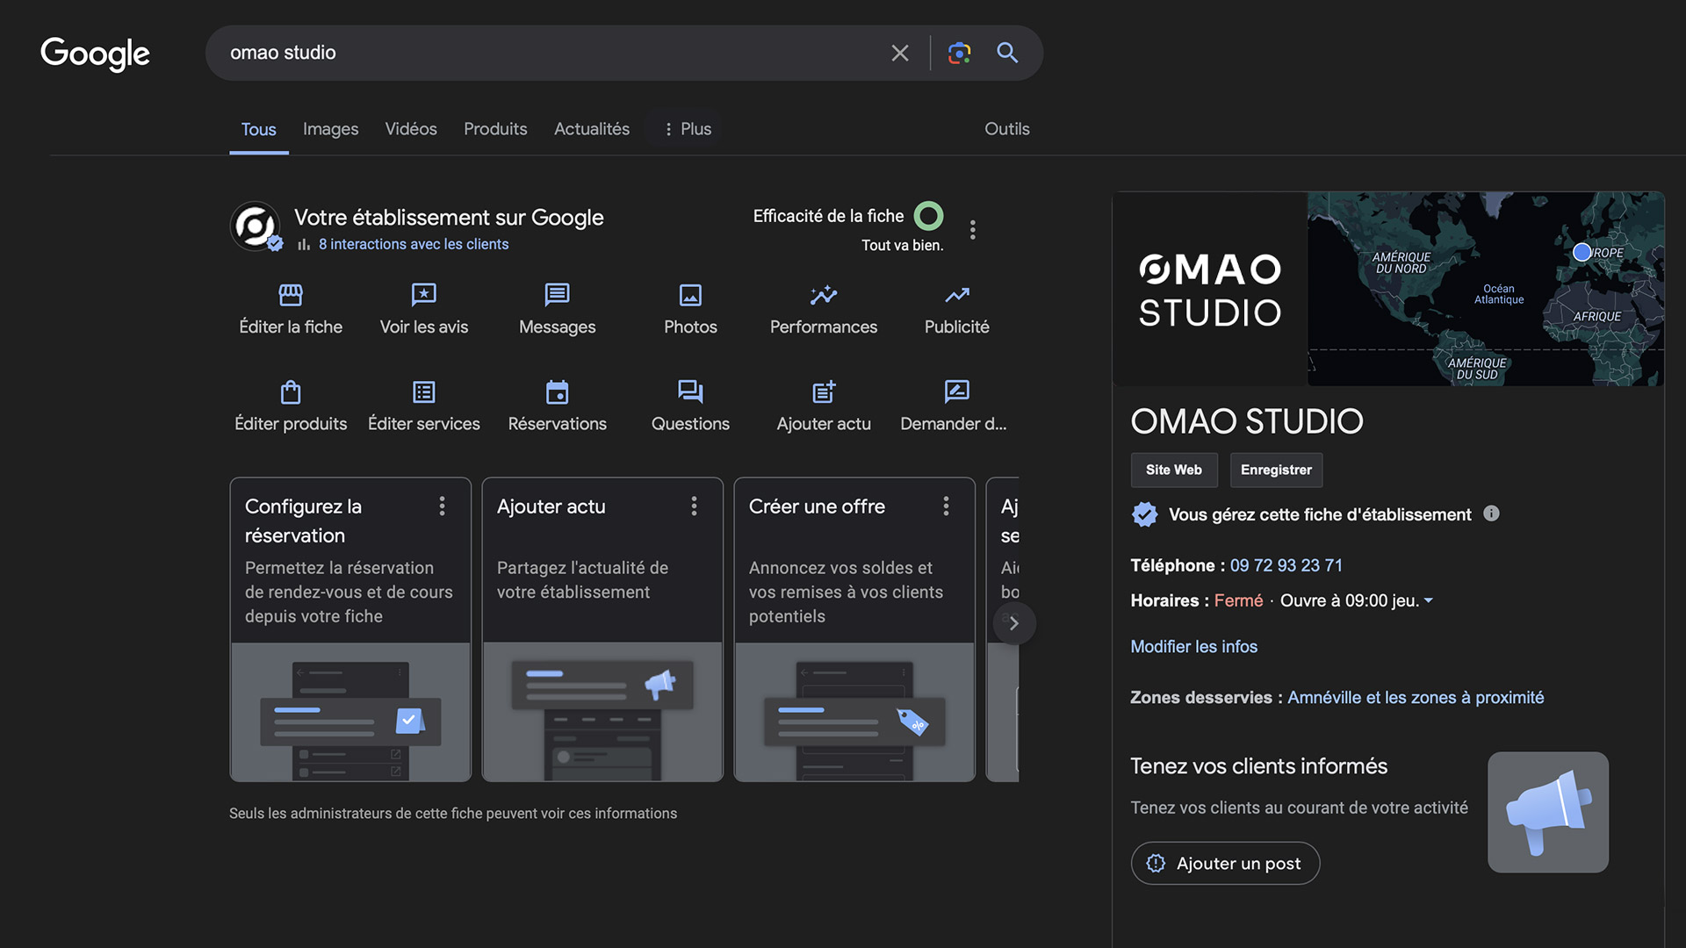The width and height of the screenshot is (1686, 948).
Task: Open the Créer une offre card options menu
Action: (x=946, y=506)
